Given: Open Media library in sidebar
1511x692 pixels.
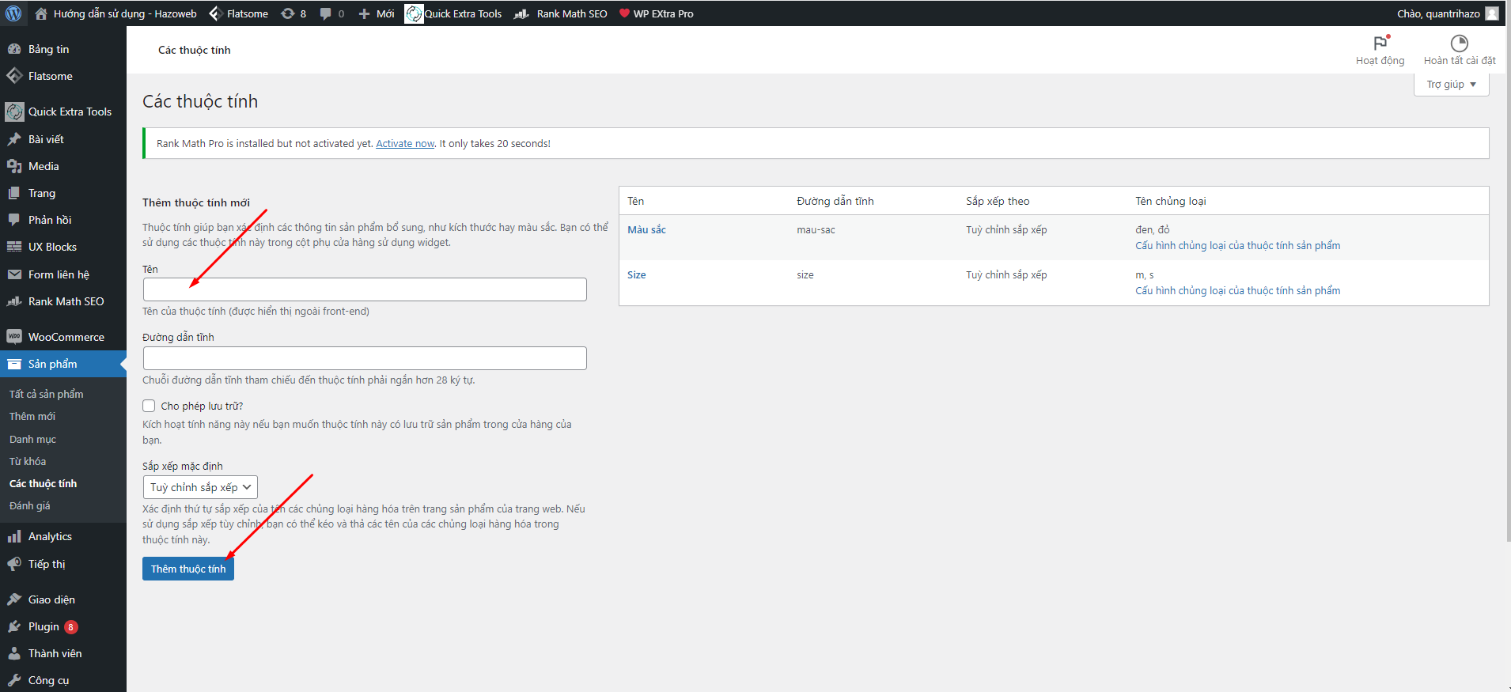Looking at the screenshot, I should pyautogui.click(x=44, y=166).
